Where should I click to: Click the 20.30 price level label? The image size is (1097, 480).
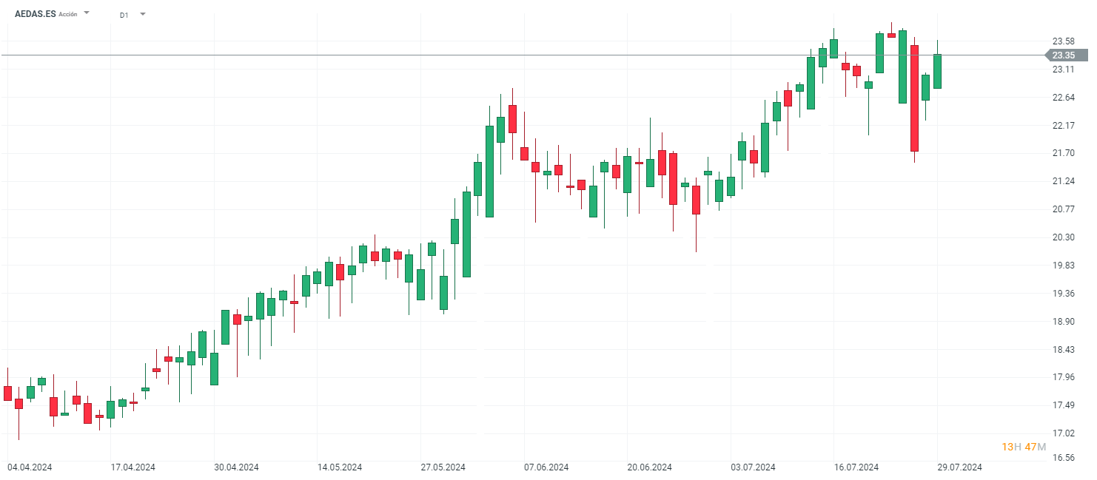click(1064, 237)
